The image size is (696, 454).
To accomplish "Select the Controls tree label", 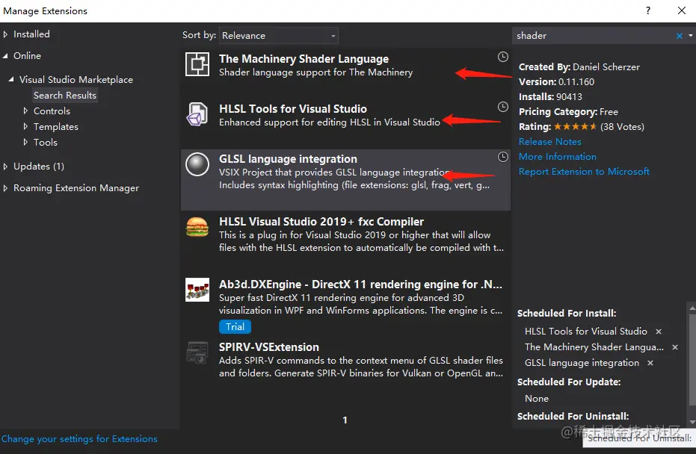I will click(52, 111).
